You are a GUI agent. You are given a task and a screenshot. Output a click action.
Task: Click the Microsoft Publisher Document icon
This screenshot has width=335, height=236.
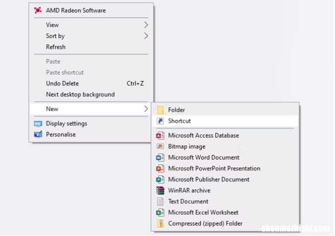click(x=160, y=180)
